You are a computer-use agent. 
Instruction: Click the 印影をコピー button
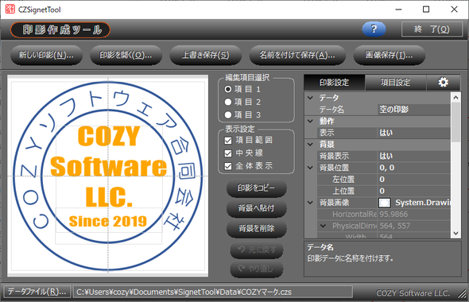[x=257, y=188]
